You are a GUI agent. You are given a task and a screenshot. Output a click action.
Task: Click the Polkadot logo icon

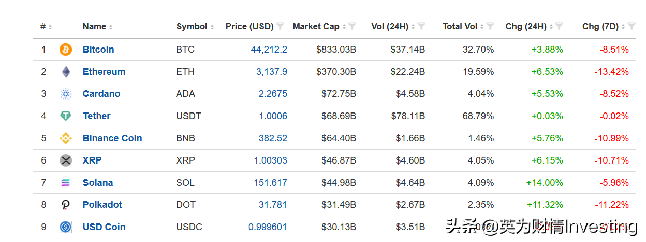66,205
